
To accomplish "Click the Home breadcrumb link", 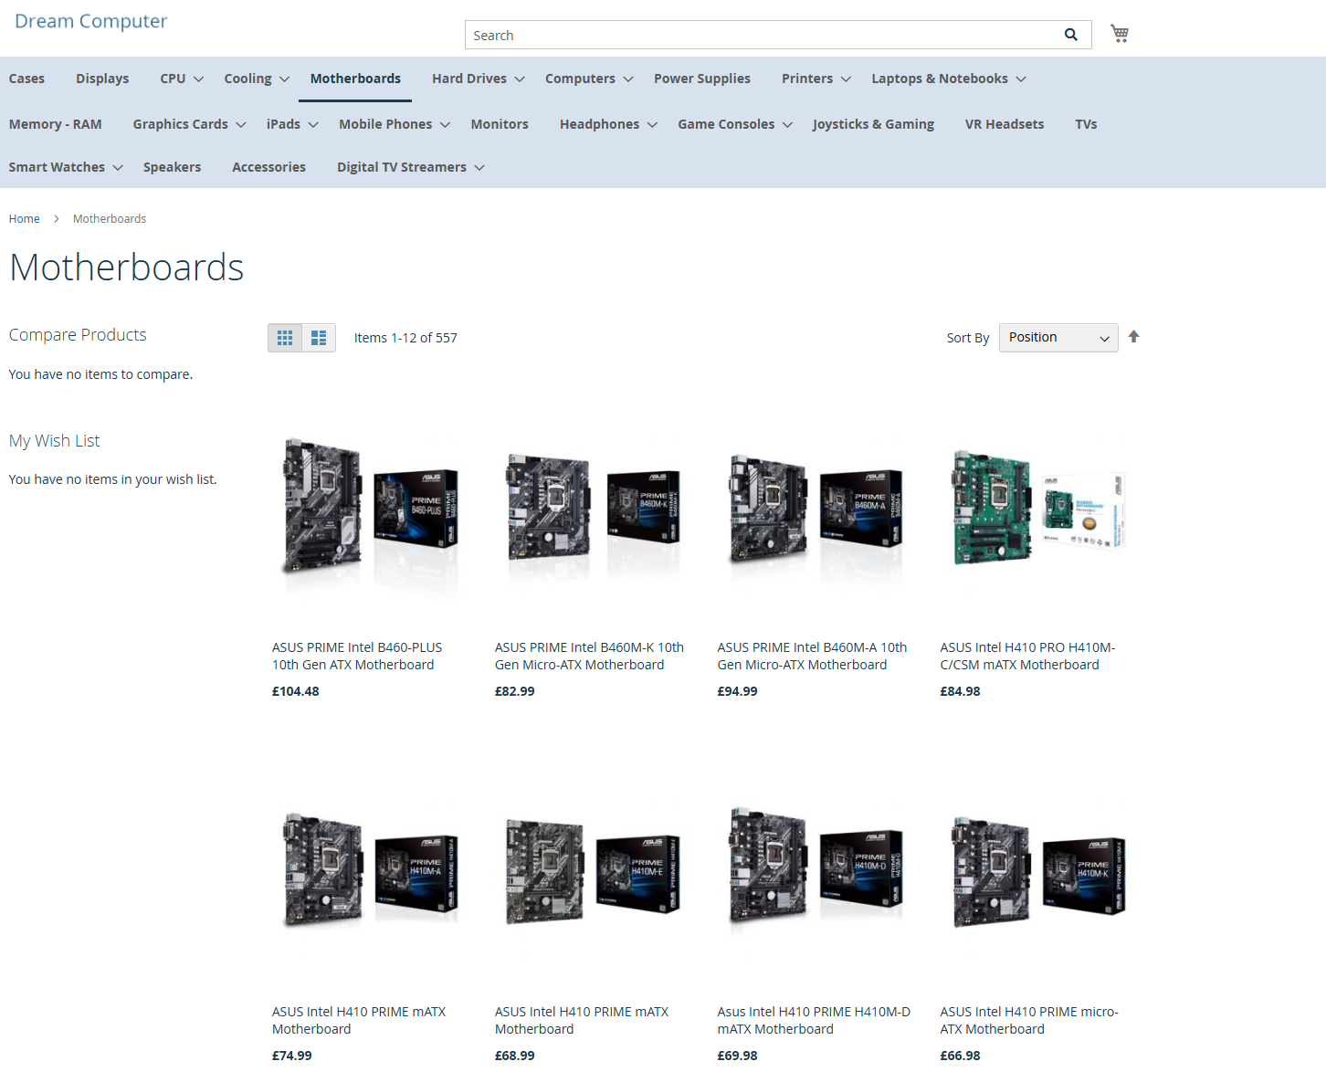I will [25, 219].
